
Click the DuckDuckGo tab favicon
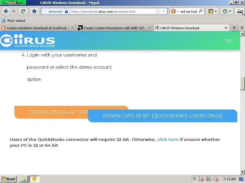3,28
